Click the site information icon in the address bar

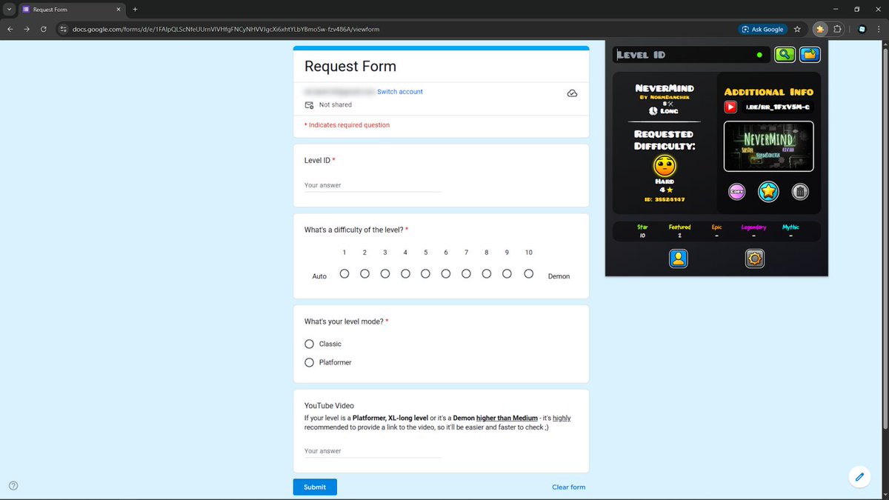point(63,29)
